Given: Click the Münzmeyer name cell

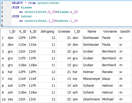Looking at the screenshot, I should (92, 79).
